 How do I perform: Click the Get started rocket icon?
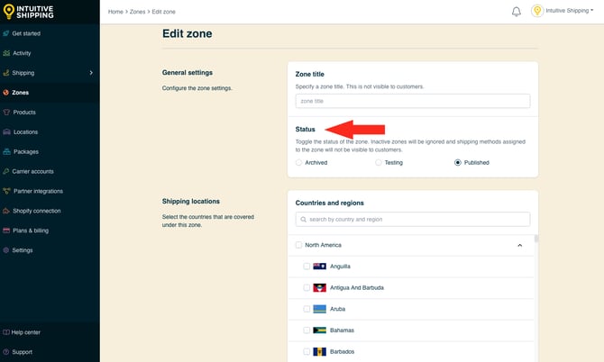click(6, 33)
